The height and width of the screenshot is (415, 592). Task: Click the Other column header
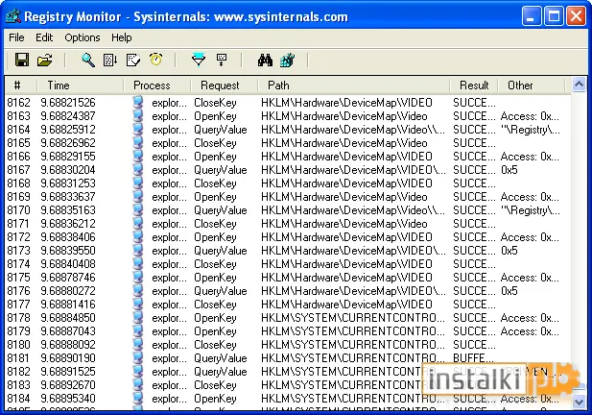coord(532,85)
